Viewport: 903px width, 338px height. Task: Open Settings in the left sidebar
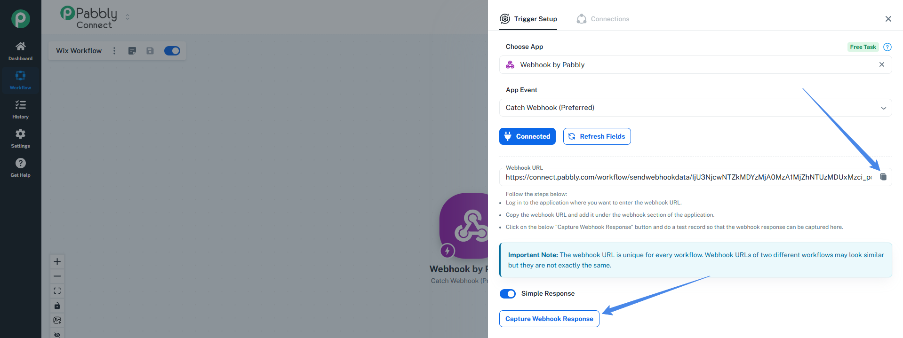pyautogui.click(x=20, y=138)
